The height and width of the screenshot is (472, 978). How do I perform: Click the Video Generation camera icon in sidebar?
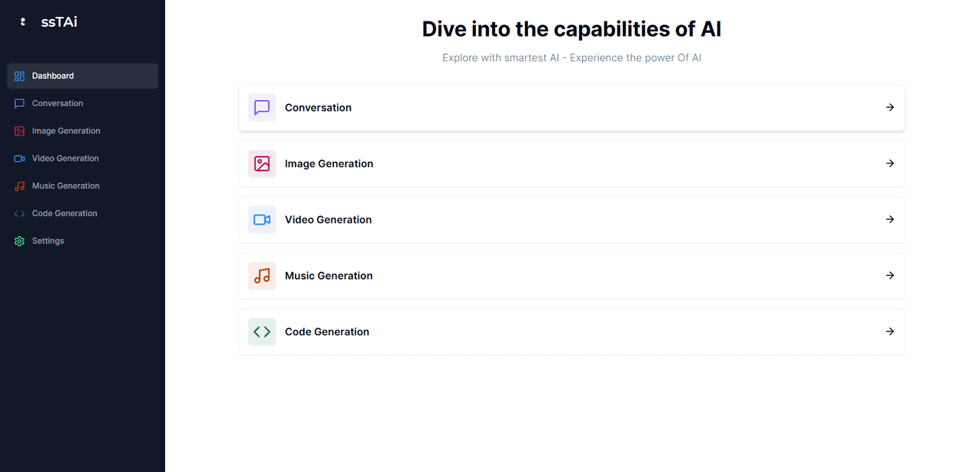click(20, 159)
